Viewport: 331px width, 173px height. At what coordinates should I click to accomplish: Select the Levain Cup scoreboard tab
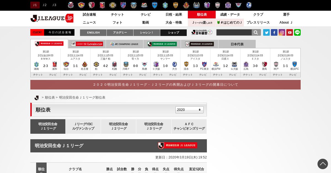point(87,44)
